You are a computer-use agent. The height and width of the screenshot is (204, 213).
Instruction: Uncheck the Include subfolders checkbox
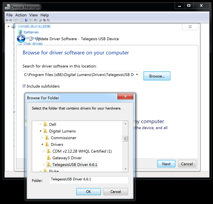(x=24, y=86)
